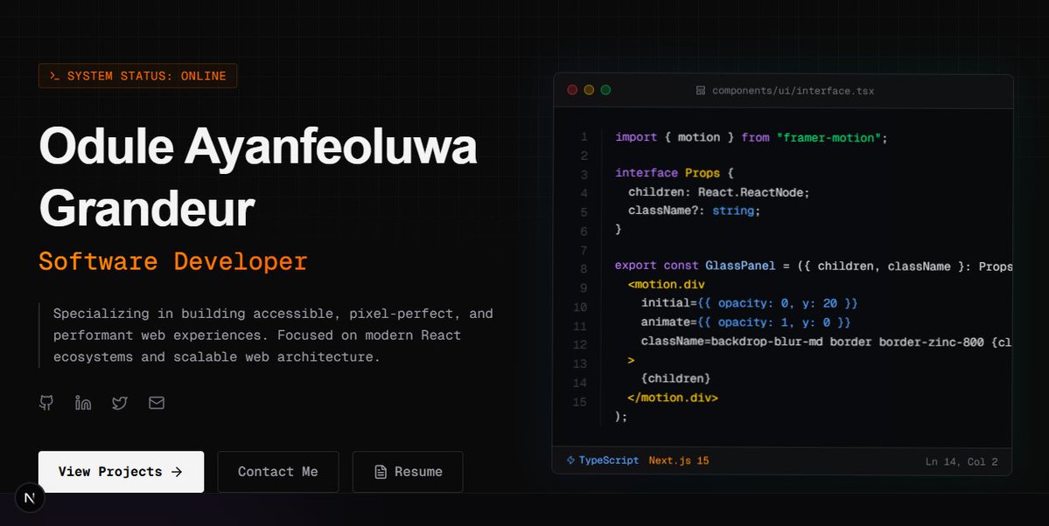Screen dimensions: 1049x526
Task: Click the TypeScript label in the status bar
Action: [606, 461]
